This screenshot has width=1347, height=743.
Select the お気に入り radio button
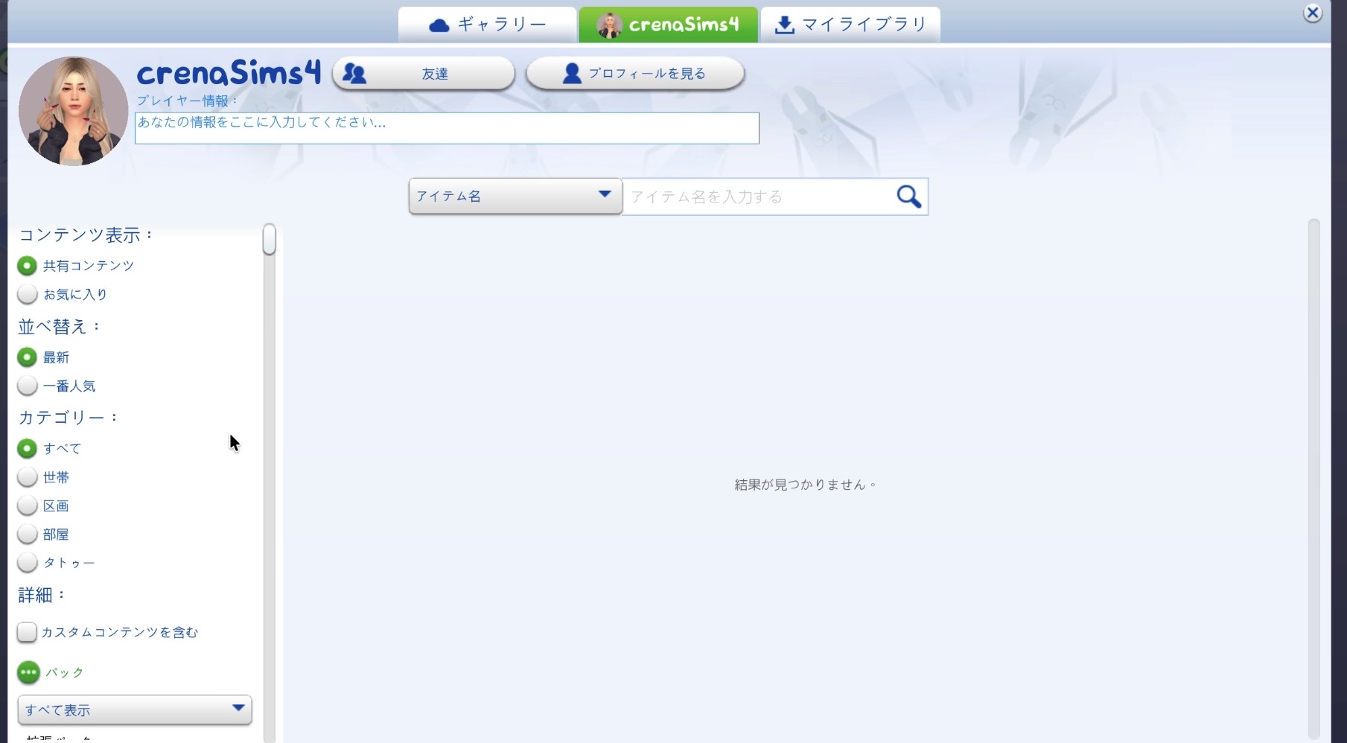coord(28,294)
